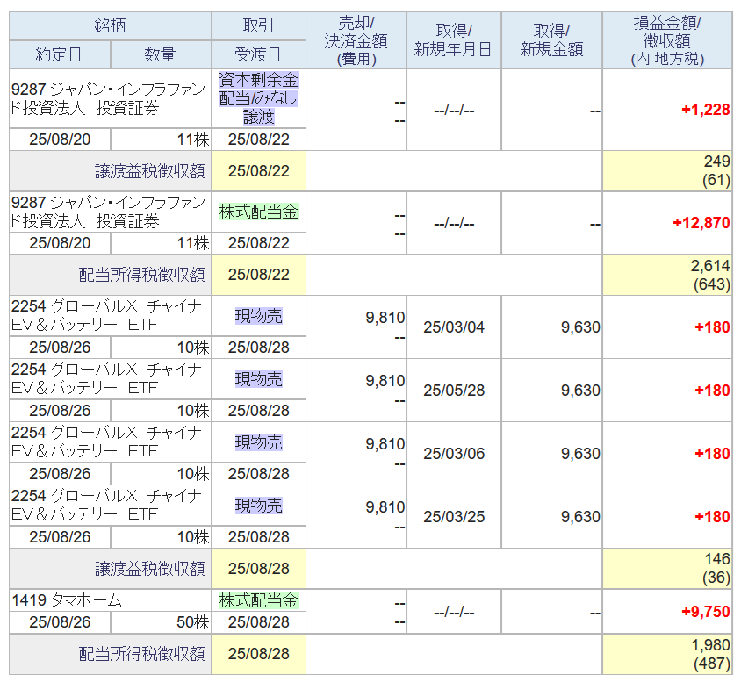Select the acquisition date 25/05/28
Screen dimensions: 741x682
click(x=454, y=390)
